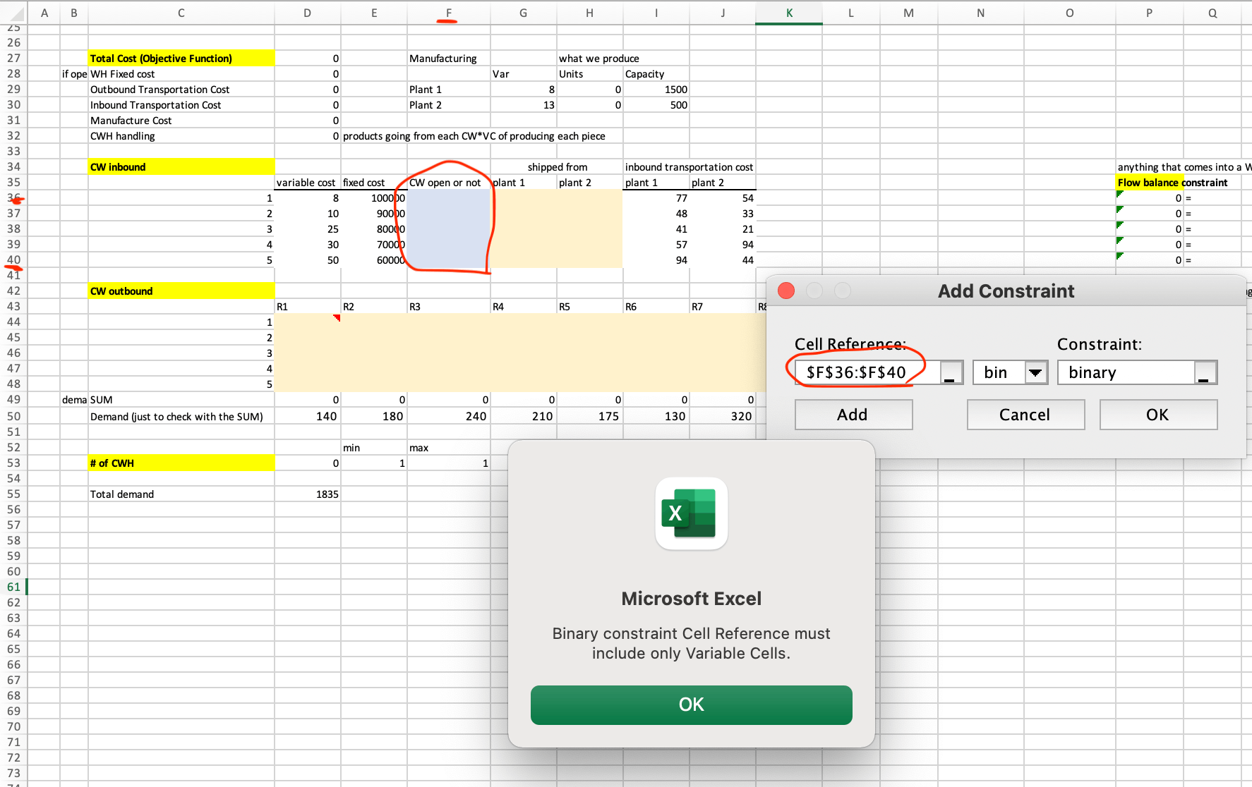
Task: Close the Add Constraint dialog with red button
Action: 786,291
